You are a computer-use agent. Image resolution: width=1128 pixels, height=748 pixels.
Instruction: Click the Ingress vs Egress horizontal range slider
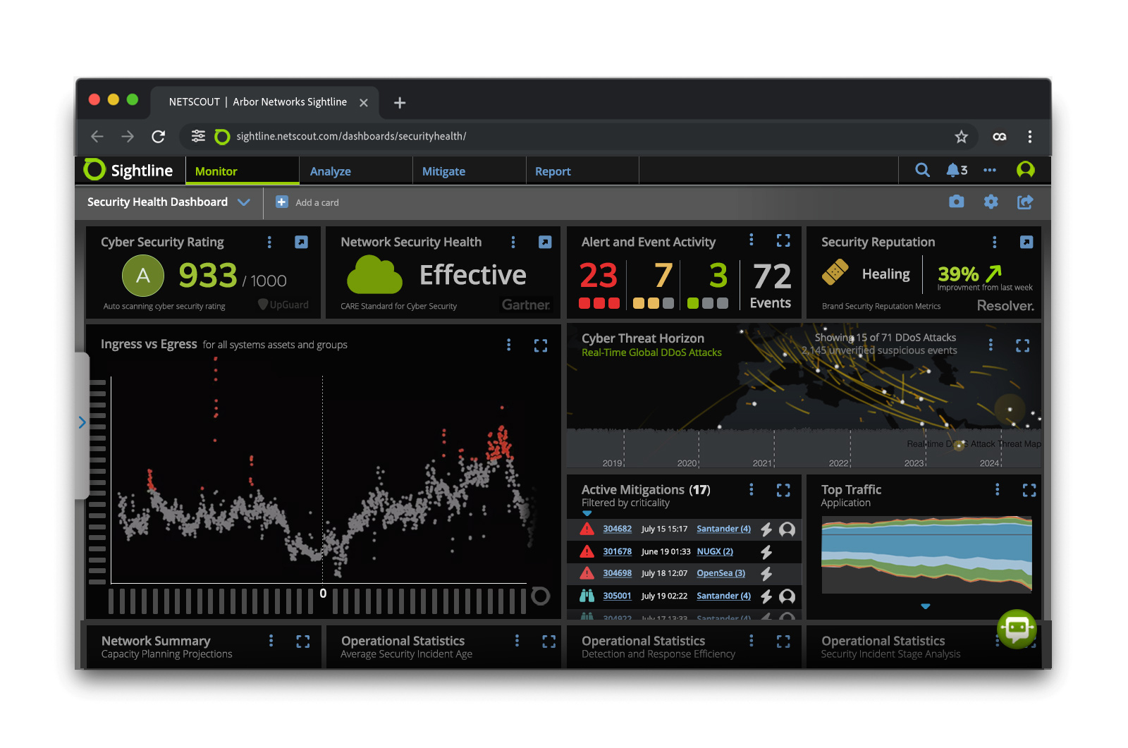coord(318,601)
